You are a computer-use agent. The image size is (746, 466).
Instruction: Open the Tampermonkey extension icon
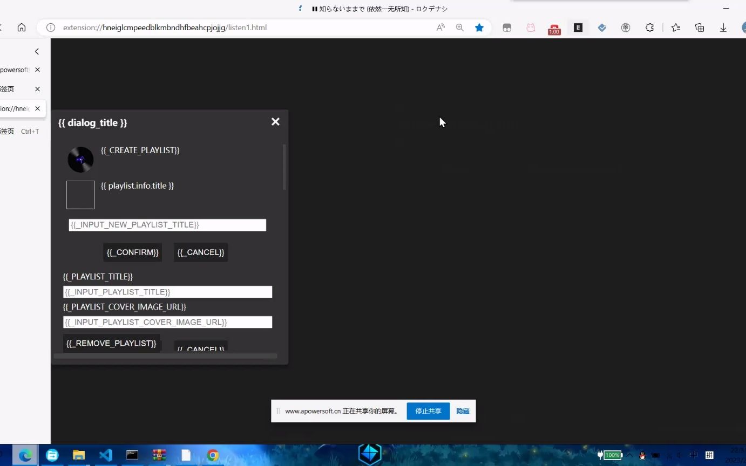click(507, 28)
